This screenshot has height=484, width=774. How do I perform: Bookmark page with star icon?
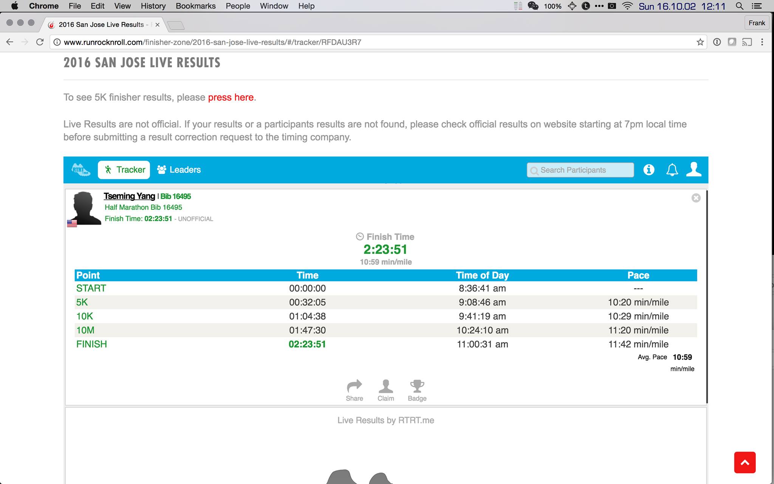(700, 42)
